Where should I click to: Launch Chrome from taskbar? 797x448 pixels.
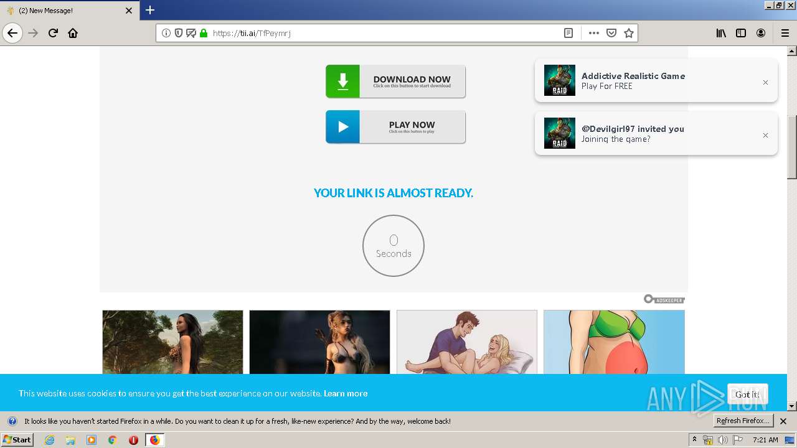112,440
